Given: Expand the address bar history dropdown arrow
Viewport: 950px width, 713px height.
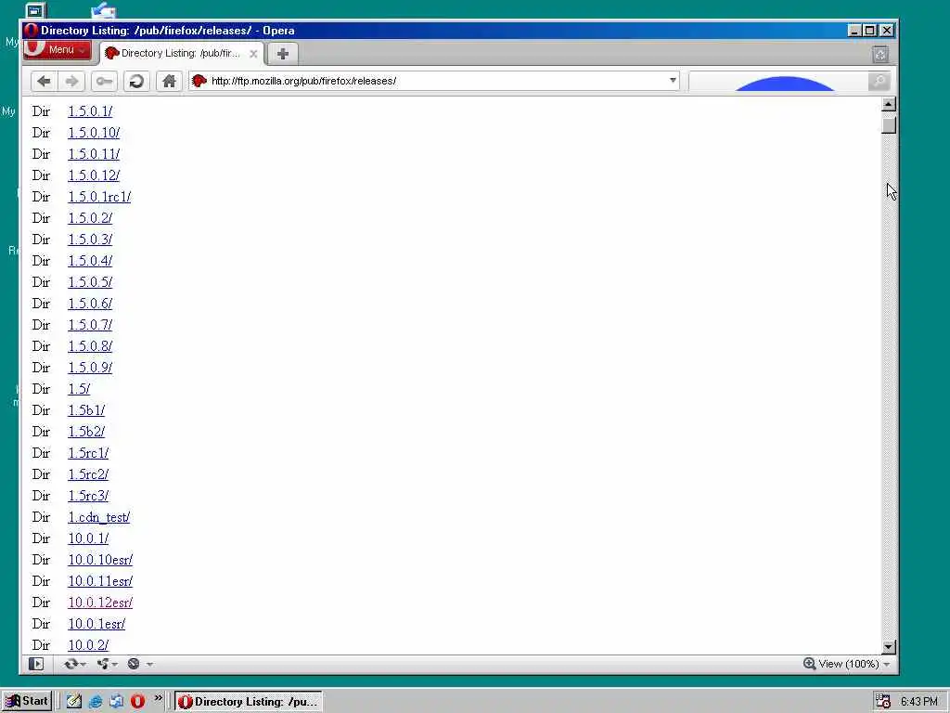Looking at the screenshot, I should point(673,80).
